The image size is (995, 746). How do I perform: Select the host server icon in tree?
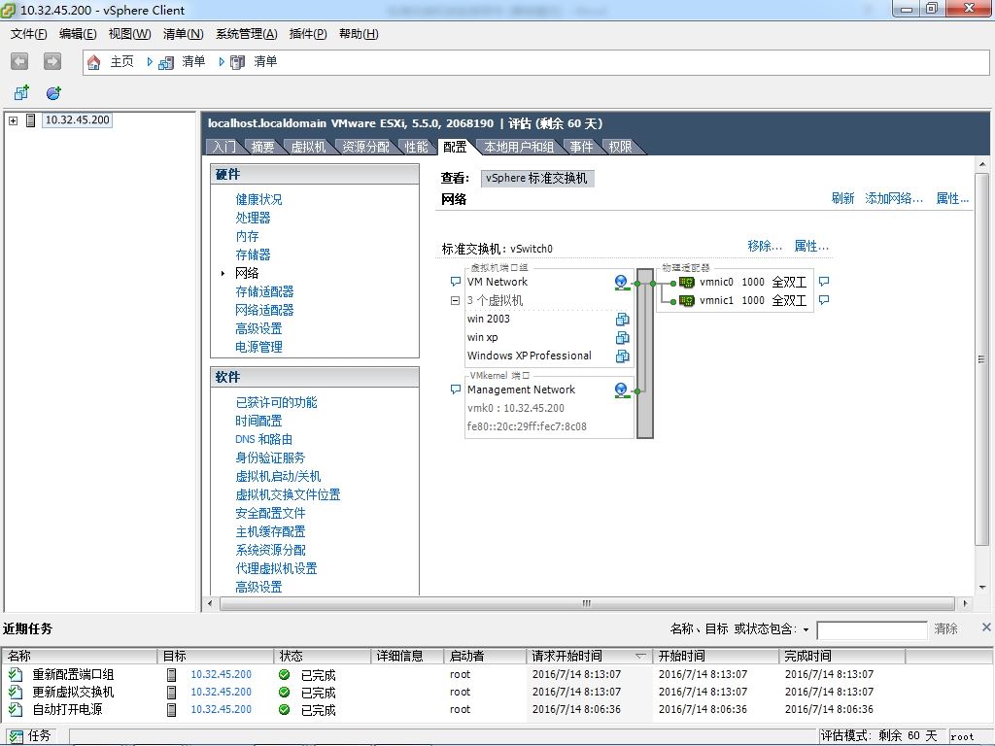point(30,119)
